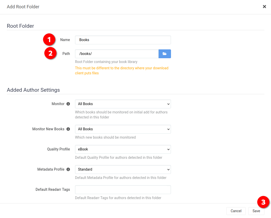Expand the Metadata Profile dropdown set to Standard

[x=123, y=170]
